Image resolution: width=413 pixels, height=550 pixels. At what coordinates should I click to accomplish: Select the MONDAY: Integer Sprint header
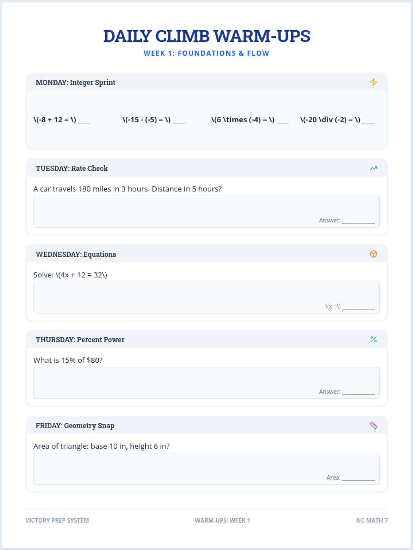coord(75,82)
